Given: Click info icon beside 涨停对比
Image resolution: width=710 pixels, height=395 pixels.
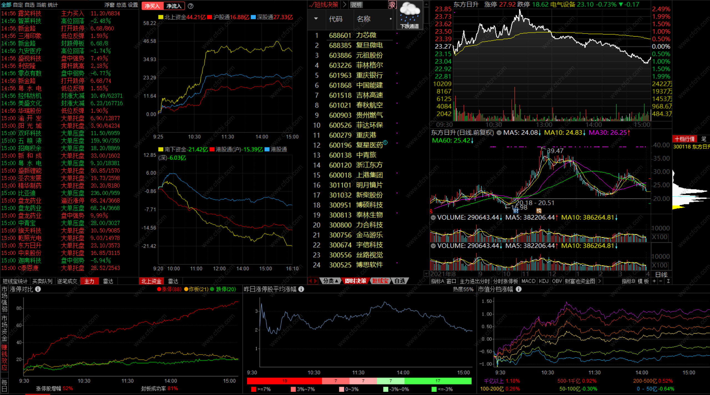Looking at the screenshot, I should [38, 289].
